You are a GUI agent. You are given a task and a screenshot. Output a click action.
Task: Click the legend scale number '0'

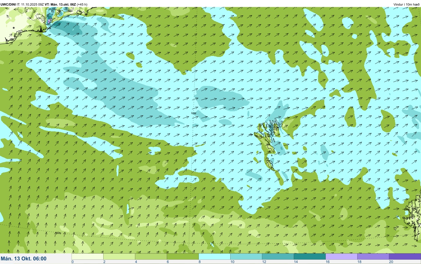(72, 262)
